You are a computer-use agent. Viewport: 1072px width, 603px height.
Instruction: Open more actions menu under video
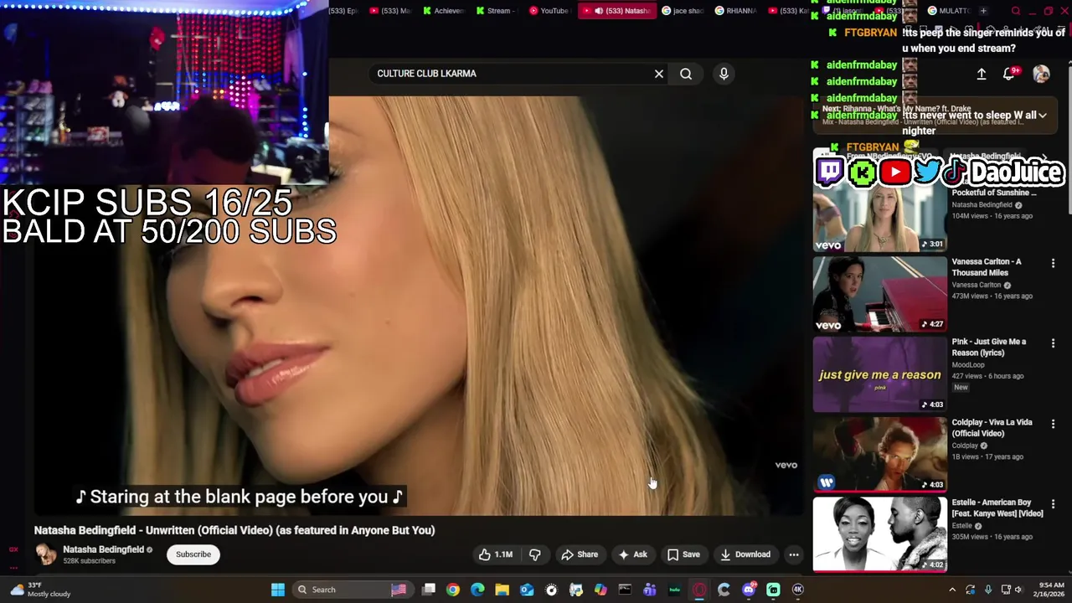coord(794,554)
